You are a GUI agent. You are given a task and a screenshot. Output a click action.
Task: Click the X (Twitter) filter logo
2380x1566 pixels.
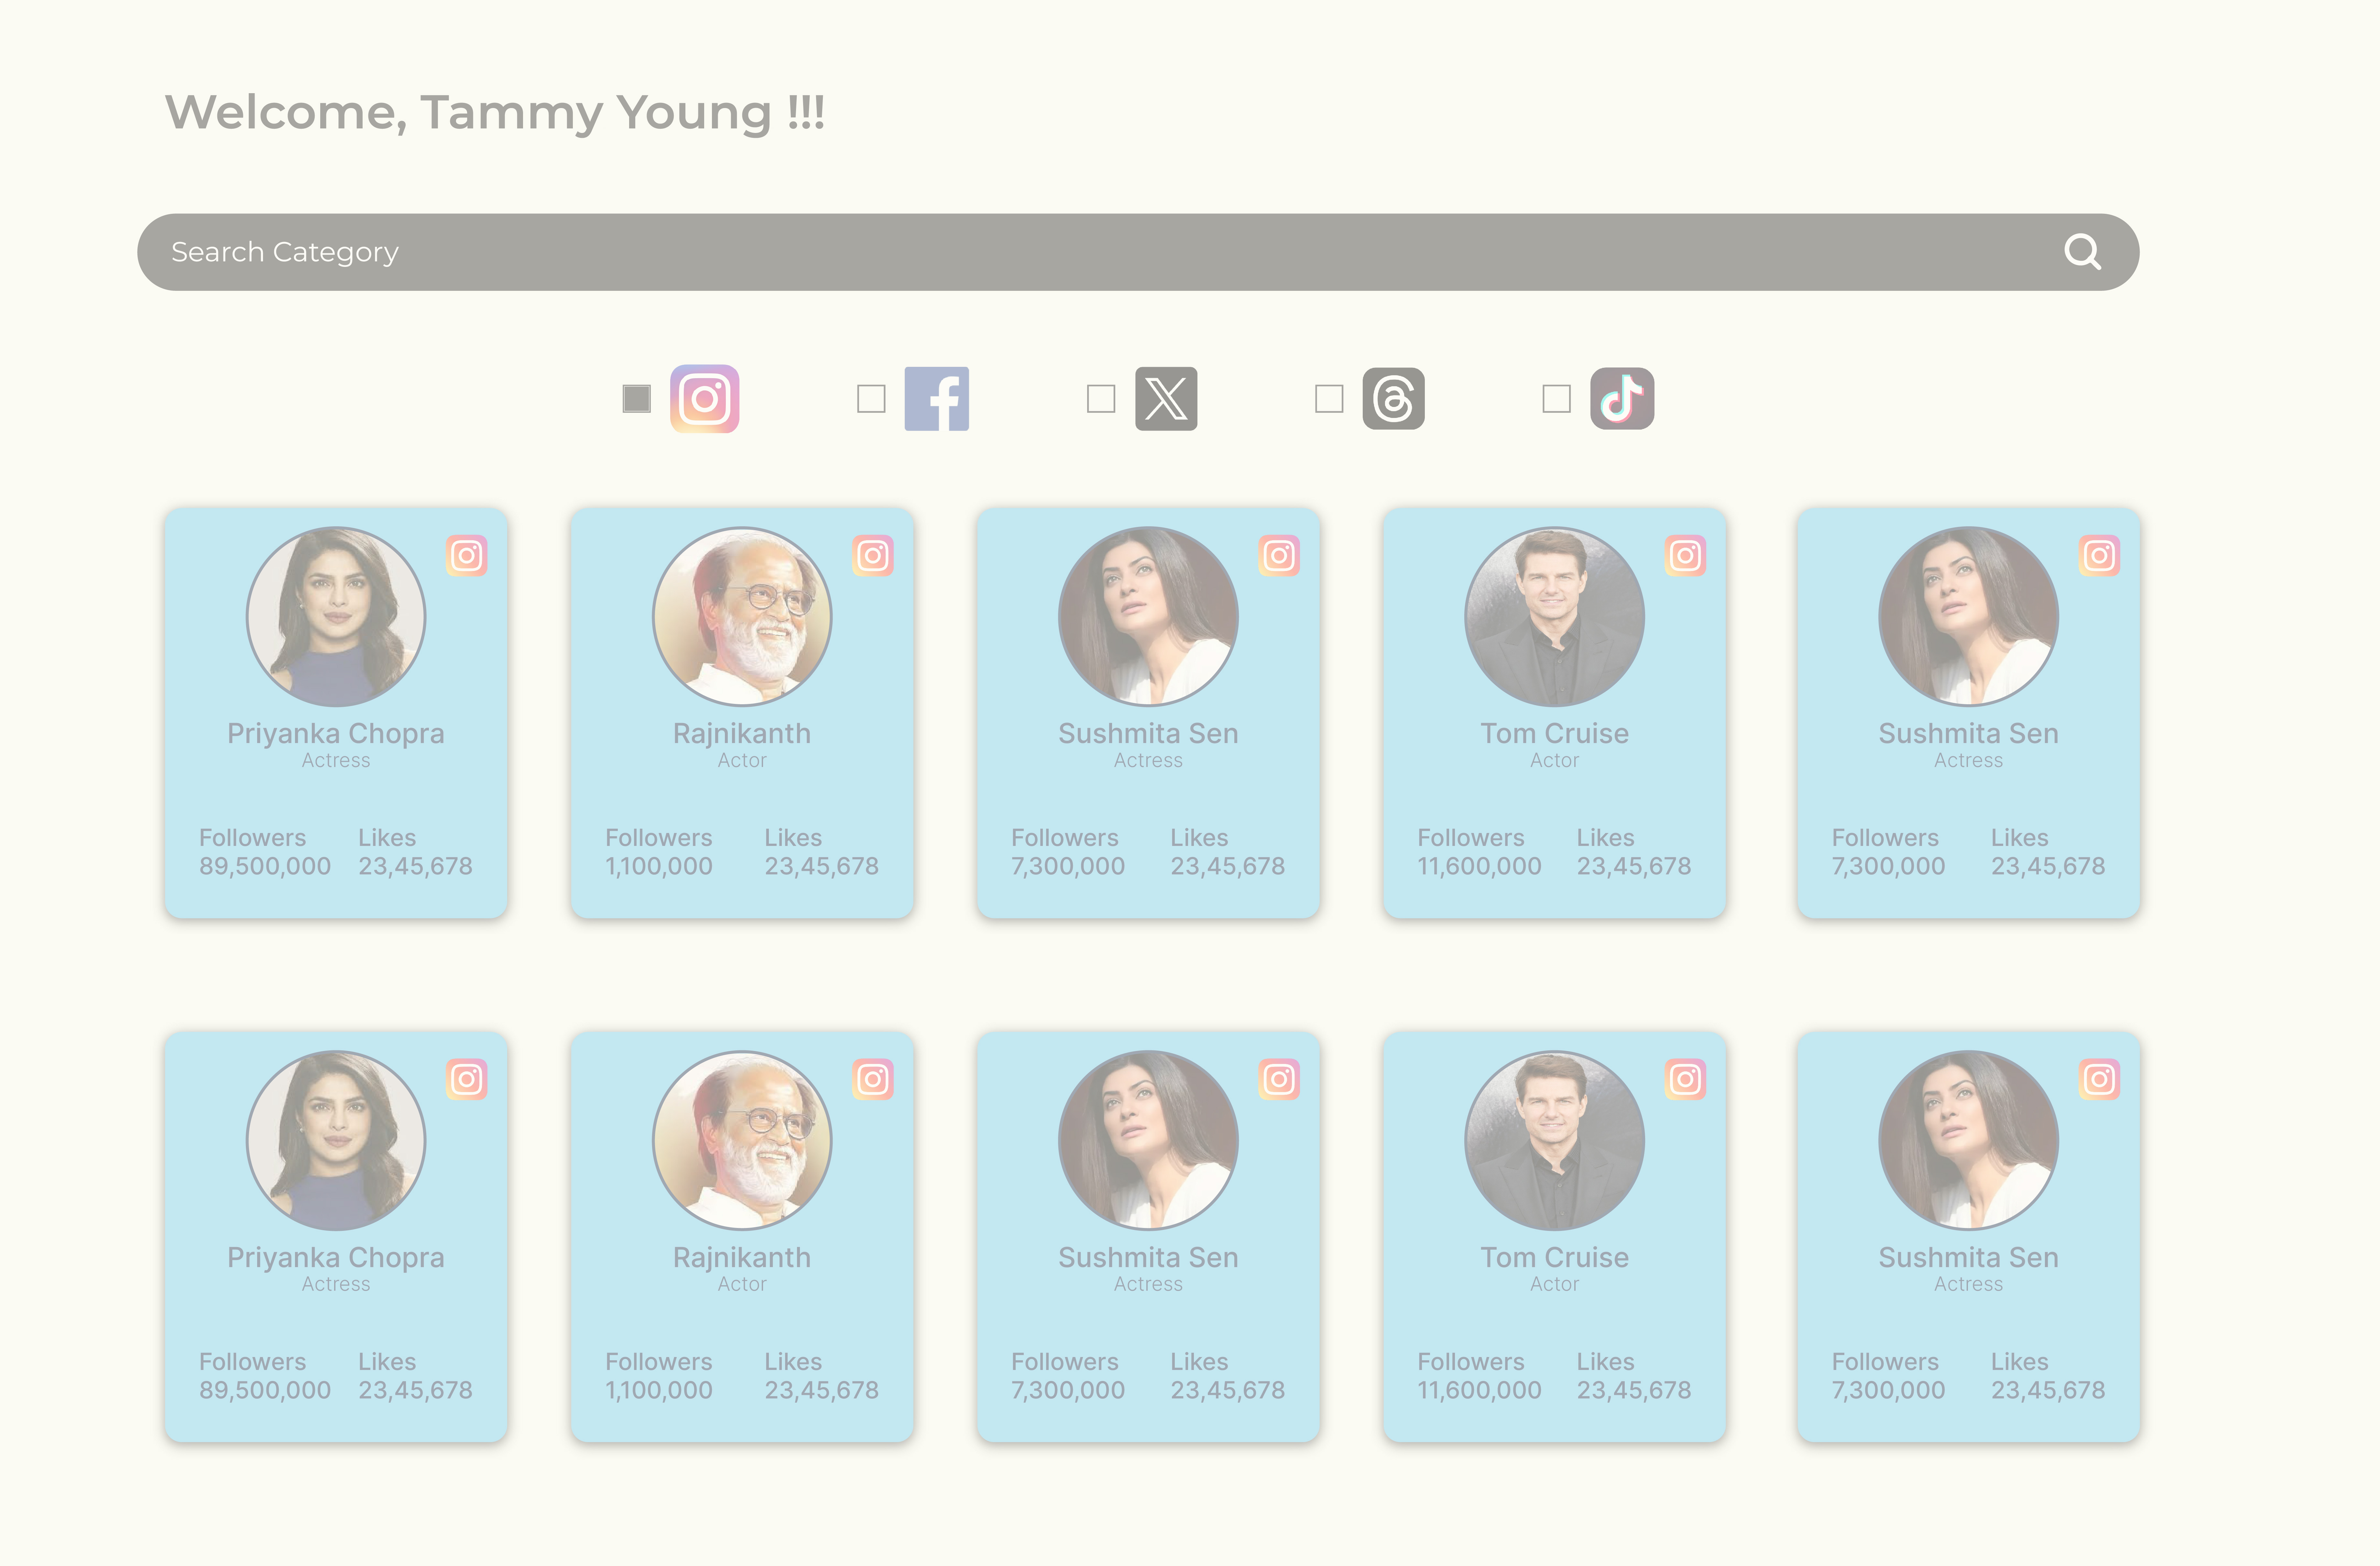click(1166, 399)
